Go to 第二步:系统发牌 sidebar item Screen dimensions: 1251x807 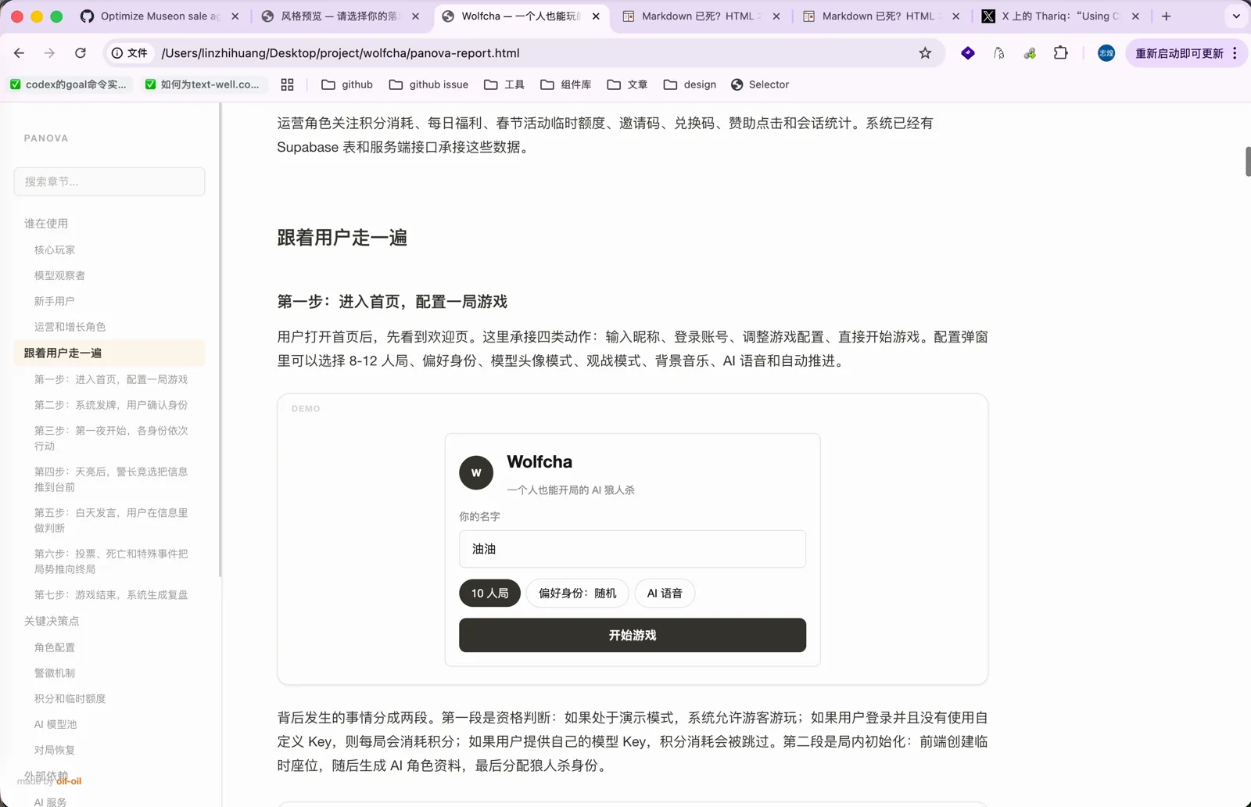pyautogui.click(x=111, y=405)
